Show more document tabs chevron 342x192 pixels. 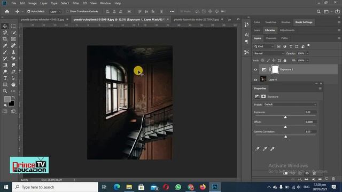238,19
